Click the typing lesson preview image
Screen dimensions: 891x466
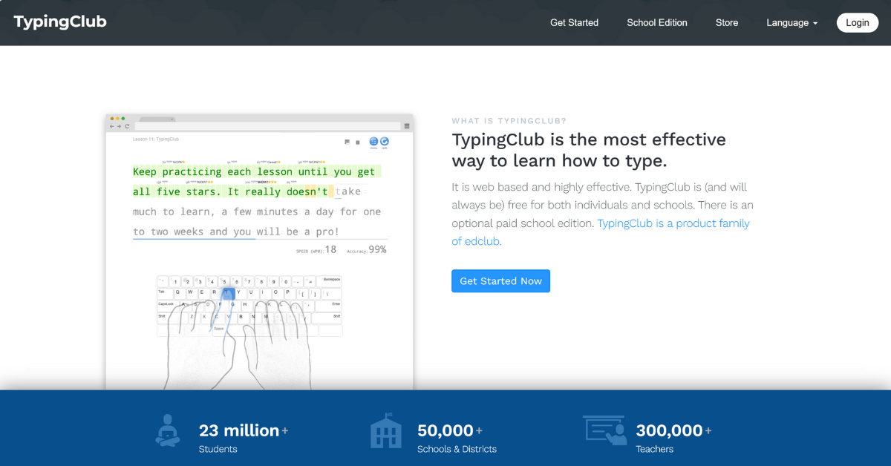(x=259, y=252)
